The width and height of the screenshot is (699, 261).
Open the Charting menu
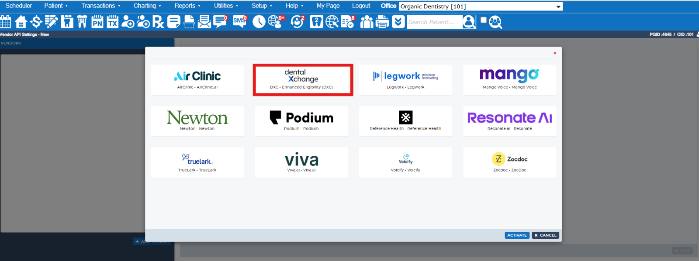[147, 6]
